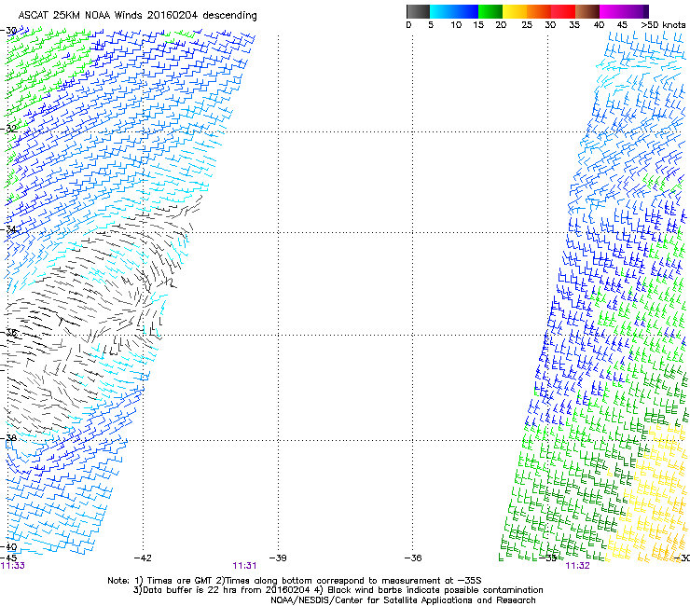Click the -39 longitude axis label
Viewport: 690px width, 606px height.
[278, 558]
